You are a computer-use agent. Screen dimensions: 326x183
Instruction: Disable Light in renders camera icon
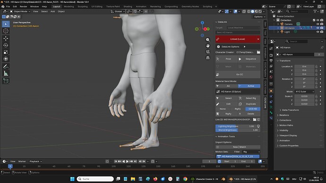[x=322, y=32]
